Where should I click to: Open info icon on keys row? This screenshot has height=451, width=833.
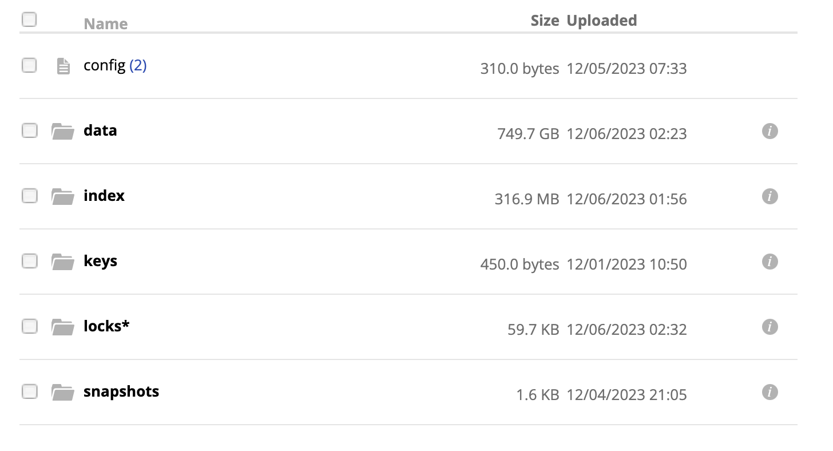click(770, 262)
